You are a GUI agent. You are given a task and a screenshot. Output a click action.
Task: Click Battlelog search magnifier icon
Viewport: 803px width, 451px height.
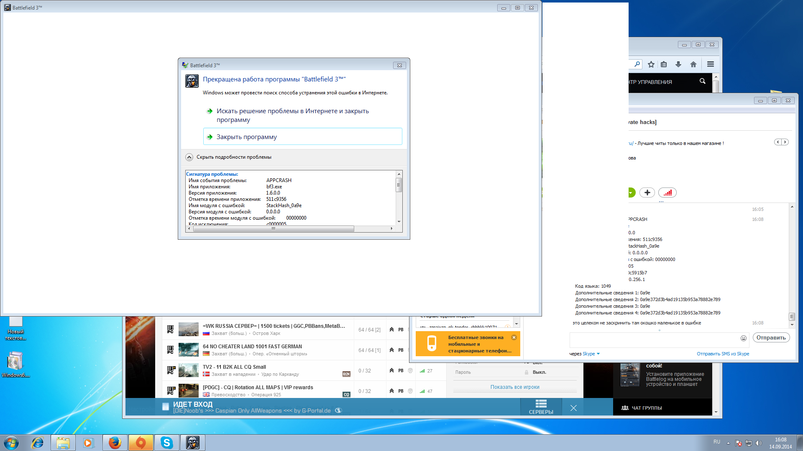(703, 81)
